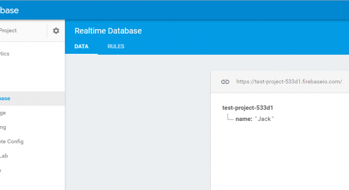Switch to the RULES tab
The height and width of the screenshot is (190, 349).
pyautogui.click(x=116, y=46)
